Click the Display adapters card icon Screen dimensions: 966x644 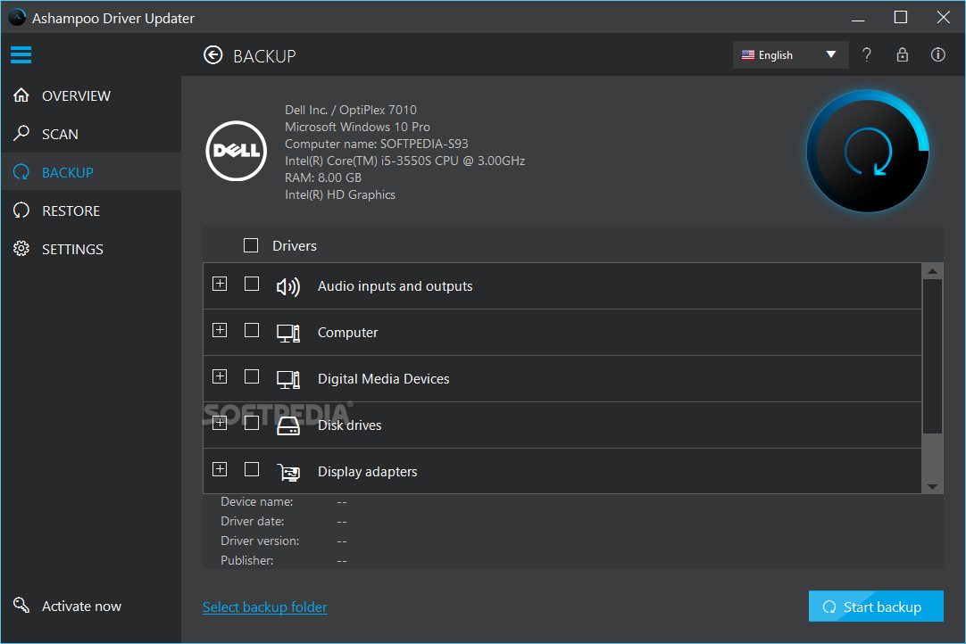coord(288,472)
